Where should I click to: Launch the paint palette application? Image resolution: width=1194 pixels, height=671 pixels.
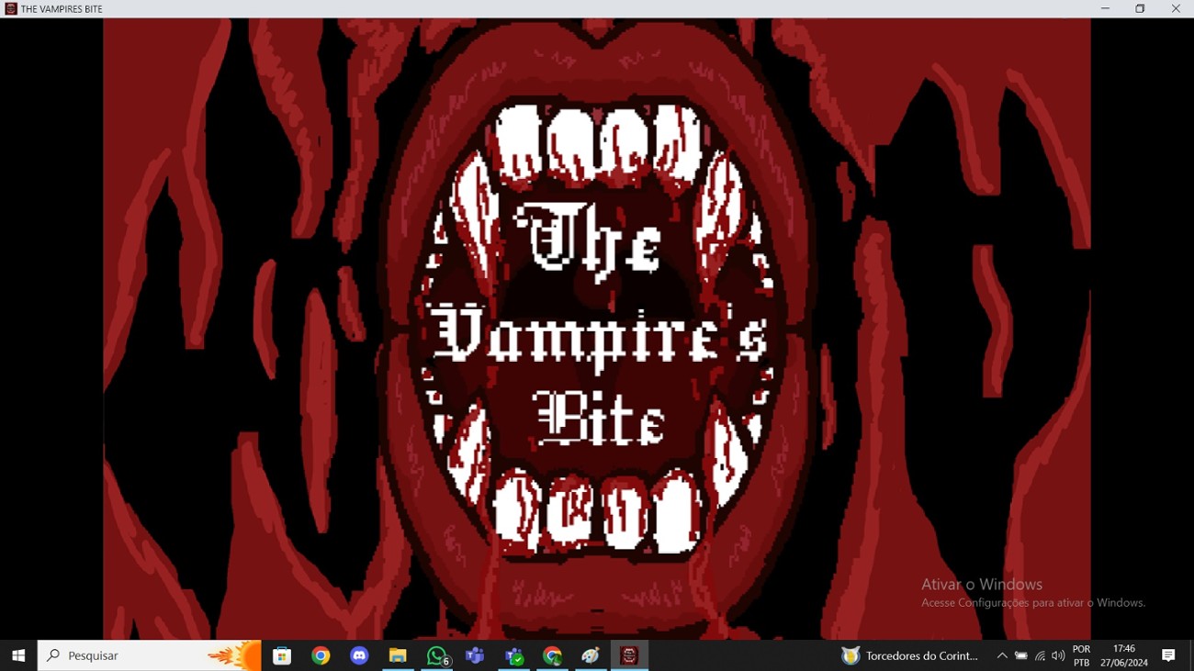pos(591,655)
